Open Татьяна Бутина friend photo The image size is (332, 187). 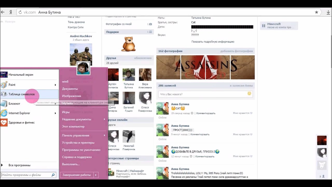(x=129, y=75)
